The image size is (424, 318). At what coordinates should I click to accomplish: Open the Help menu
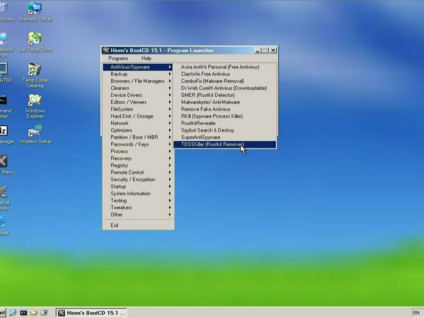coord(146,58)
